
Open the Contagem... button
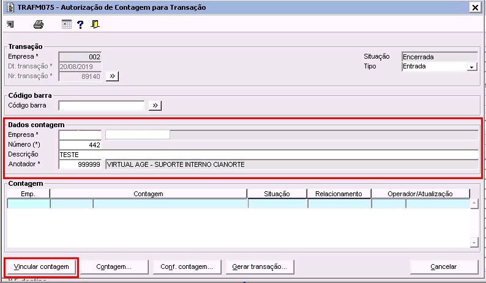click(x=114, y=266)
